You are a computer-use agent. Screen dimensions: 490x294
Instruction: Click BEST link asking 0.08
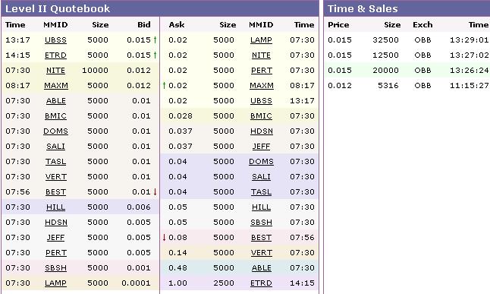pyautogui.click(x=261, y=238)
